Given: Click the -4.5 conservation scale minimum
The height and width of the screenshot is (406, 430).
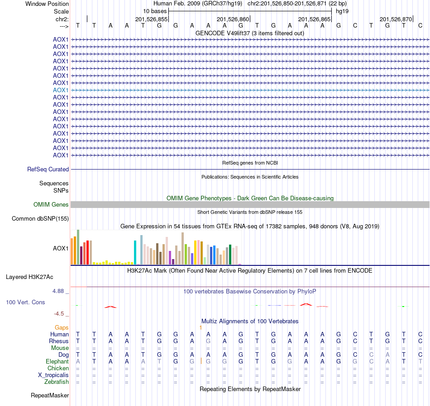Looking at the screenshot, I should click(59, 314).
